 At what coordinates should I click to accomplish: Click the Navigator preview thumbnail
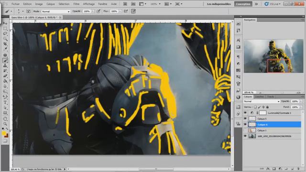[x=273, y=56]
